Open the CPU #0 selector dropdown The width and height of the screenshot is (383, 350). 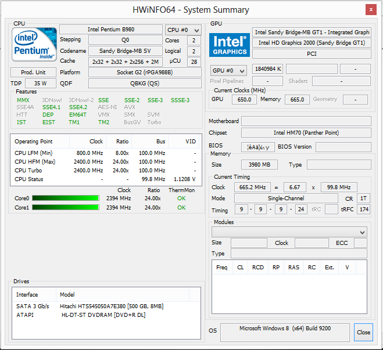click(183, 30)
